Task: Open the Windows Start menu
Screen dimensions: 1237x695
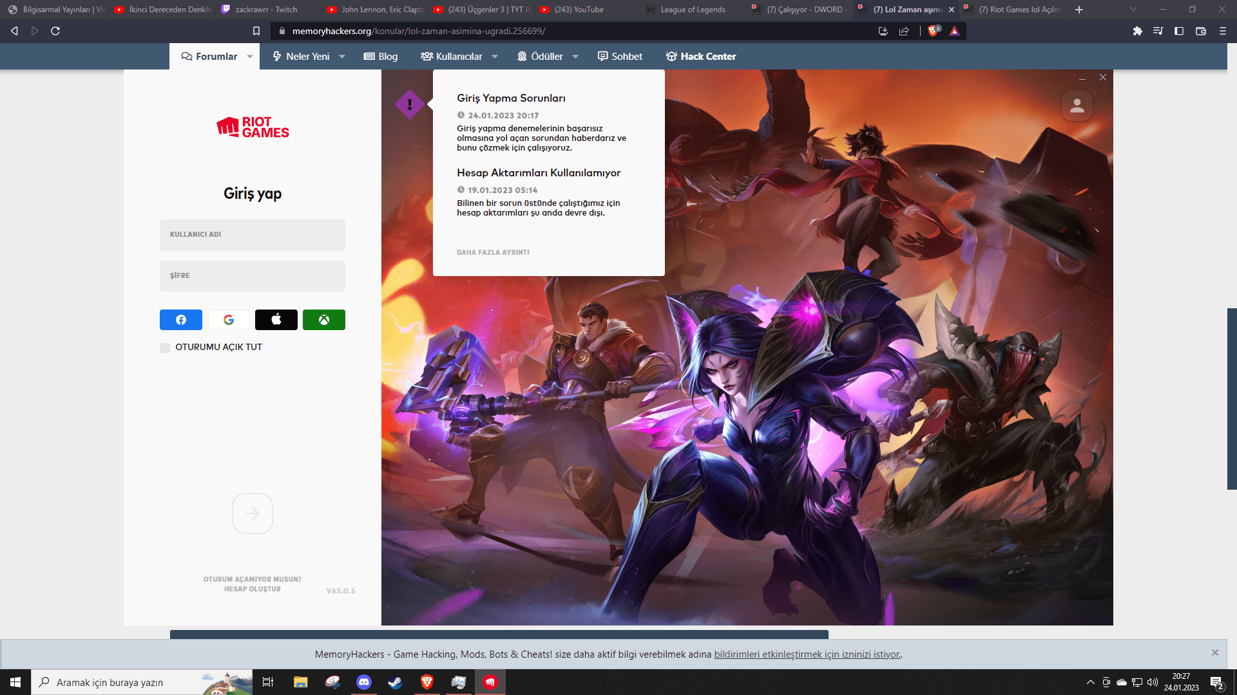Action: [x=15, y=682]
